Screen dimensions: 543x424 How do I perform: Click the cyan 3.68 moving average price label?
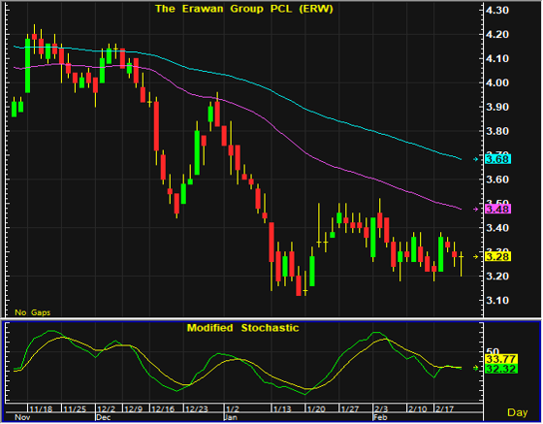497,159
